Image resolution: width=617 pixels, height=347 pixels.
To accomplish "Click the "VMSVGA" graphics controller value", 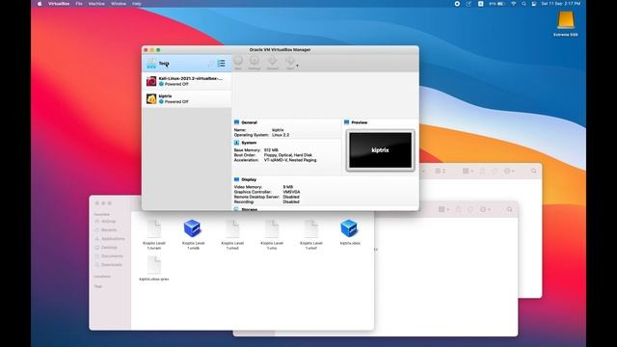I will click(x=291, y=192).
